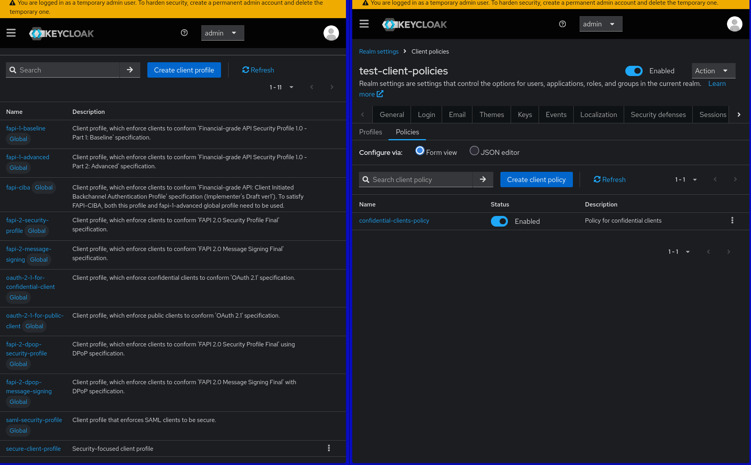Go to next page in bottom policies pagination
This screenshot has height=465, width=751.
[729, 252]
